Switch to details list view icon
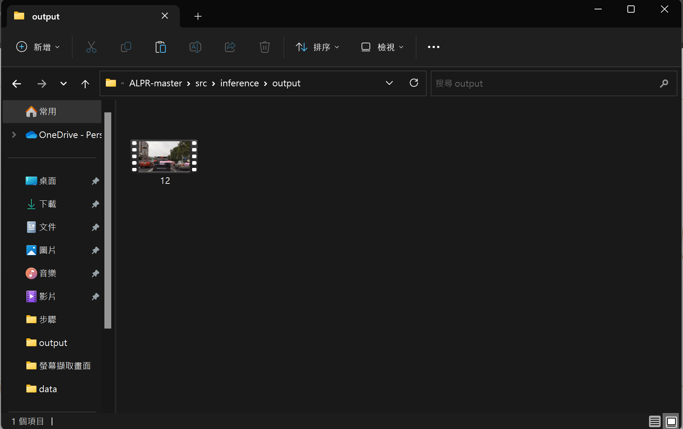 point(654,421)
